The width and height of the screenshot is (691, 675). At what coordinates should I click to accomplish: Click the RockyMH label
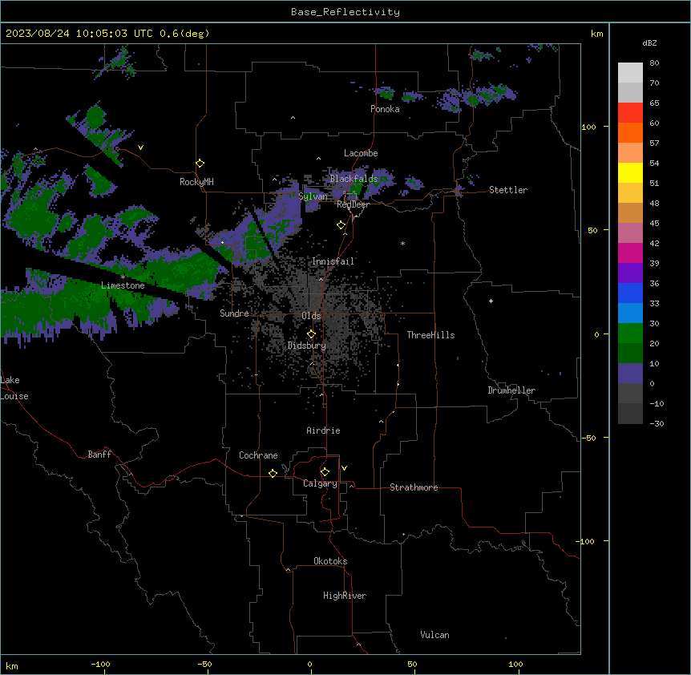point(196,182)
